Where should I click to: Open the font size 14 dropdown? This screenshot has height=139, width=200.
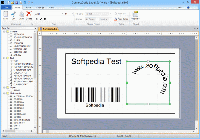(x=72, y=14)
